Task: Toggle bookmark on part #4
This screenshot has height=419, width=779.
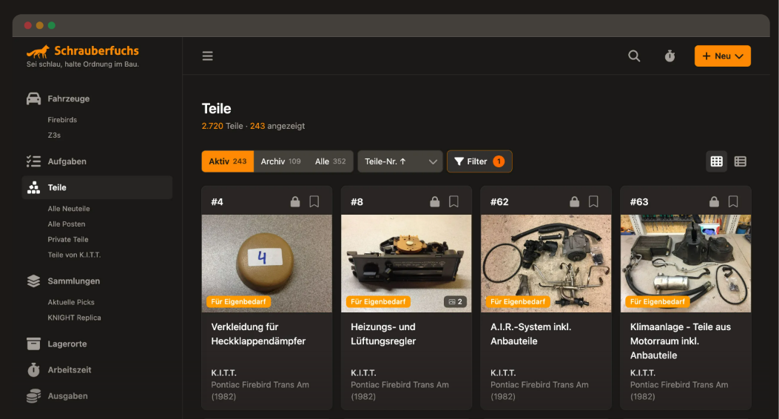Action: point(314,201)
